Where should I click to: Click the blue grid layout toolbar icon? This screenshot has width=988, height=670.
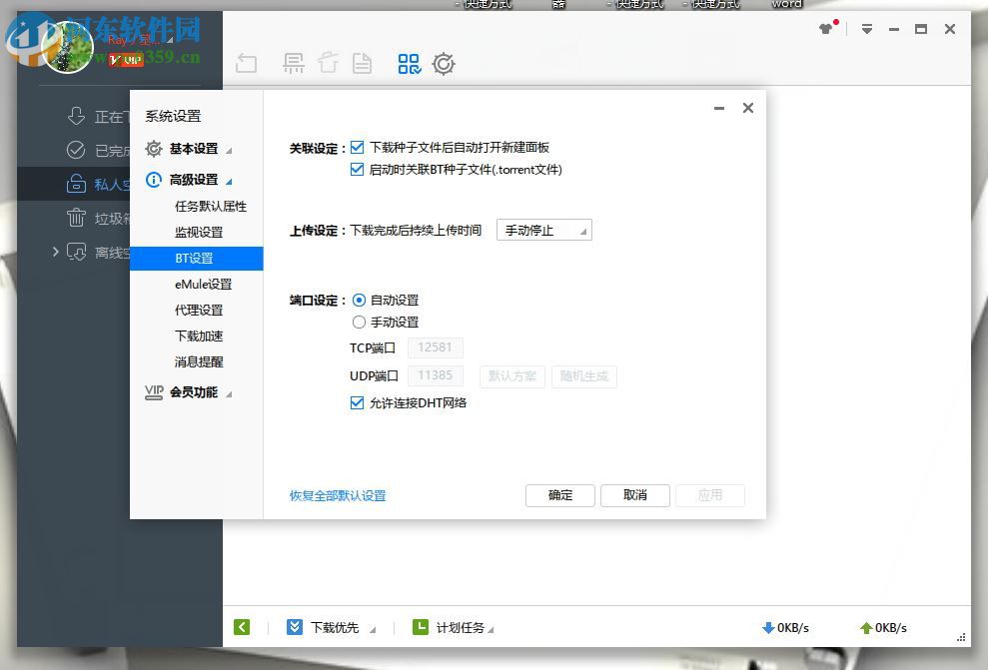point(409,63)
